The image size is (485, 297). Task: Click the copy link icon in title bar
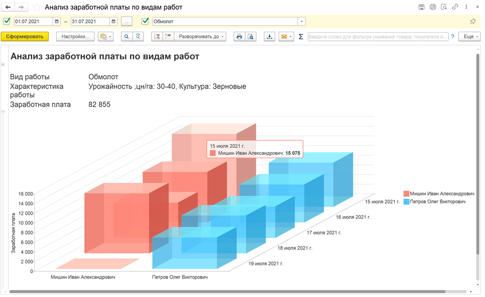[455, 7]
